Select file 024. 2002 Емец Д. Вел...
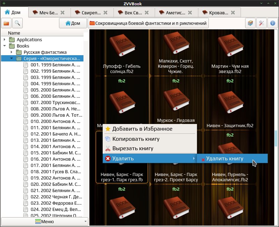 coord(55,210)
